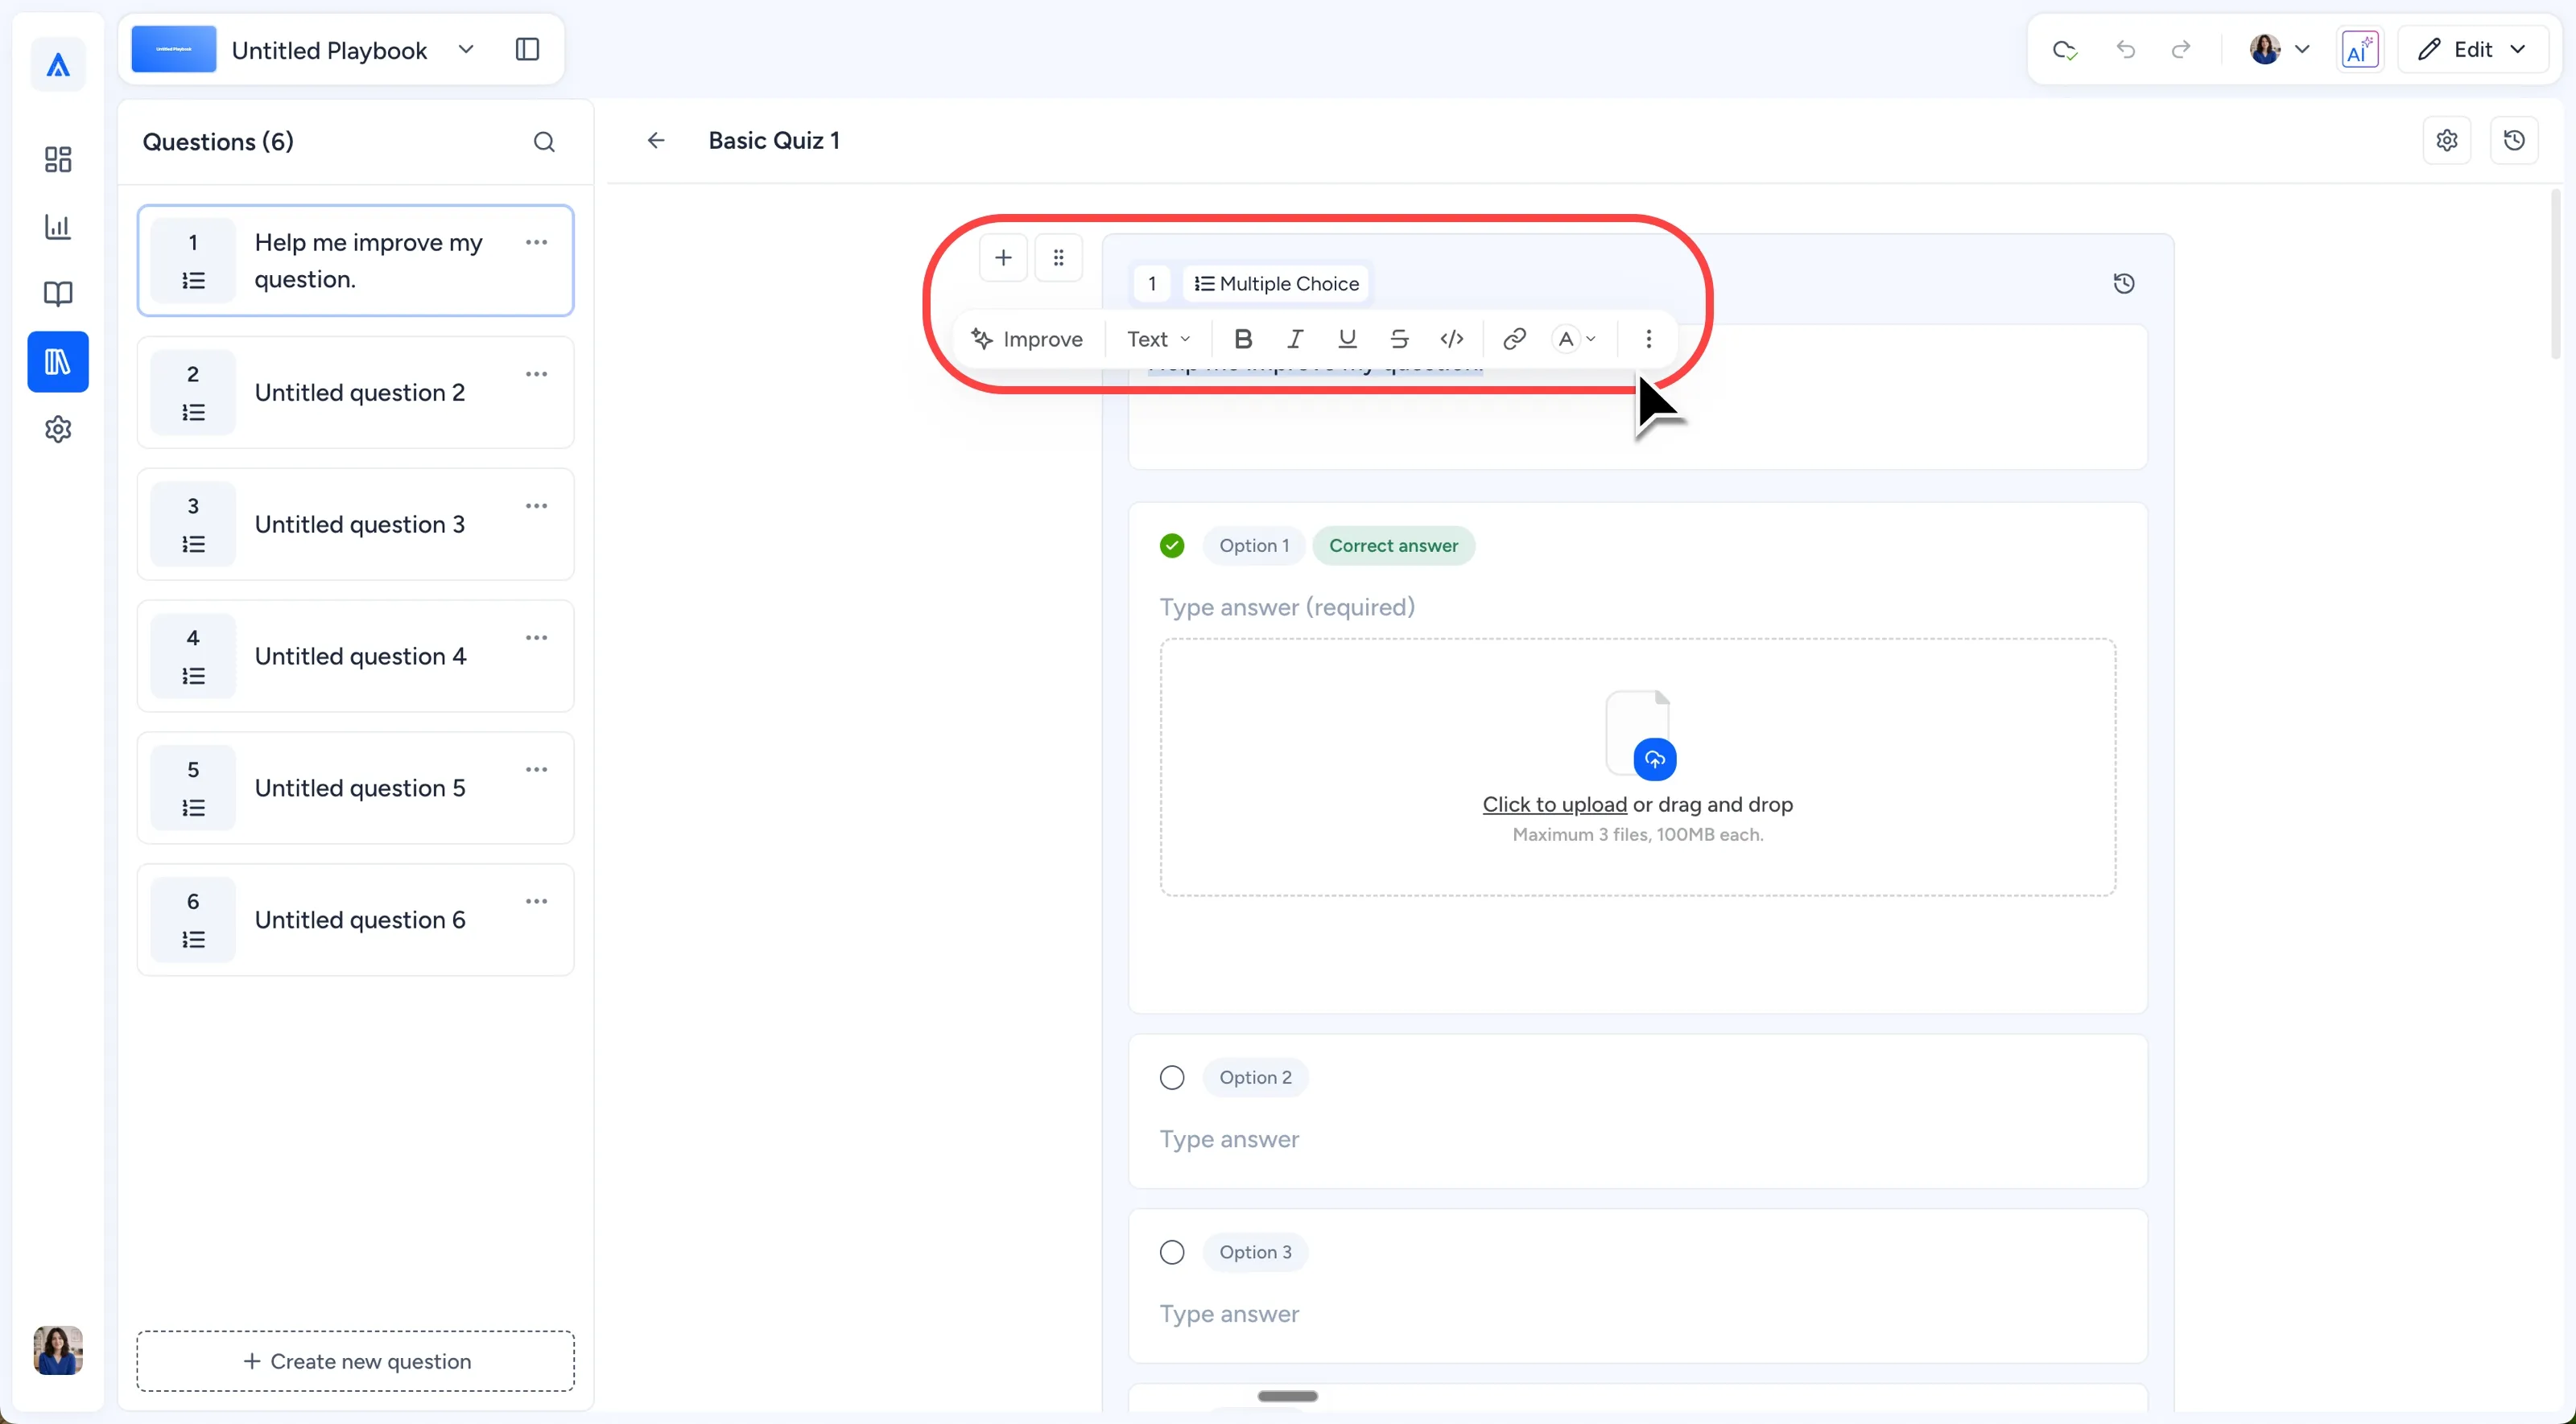Open sidebar settings gear icon
This screenshot has height=1424, width=2576.
(58, 430)
